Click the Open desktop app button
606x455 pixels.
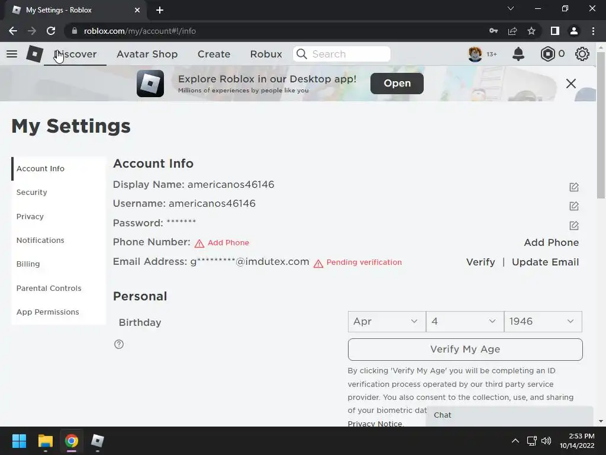click(x=397, y=83)
